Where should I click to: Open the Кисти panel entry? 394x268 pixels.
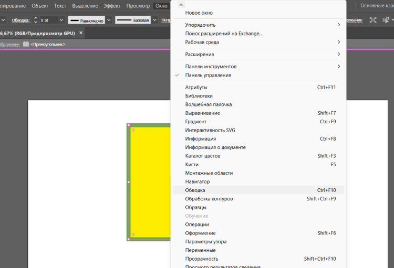(258, 164)
